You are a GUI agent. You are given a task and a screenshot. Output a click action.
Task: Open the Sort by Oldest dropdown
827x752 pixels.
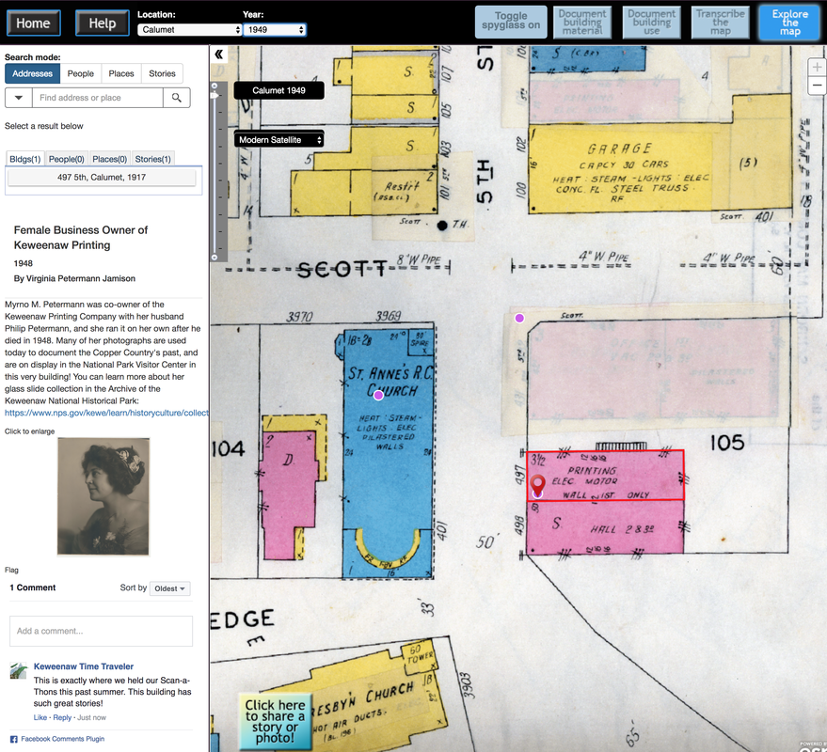170,588
